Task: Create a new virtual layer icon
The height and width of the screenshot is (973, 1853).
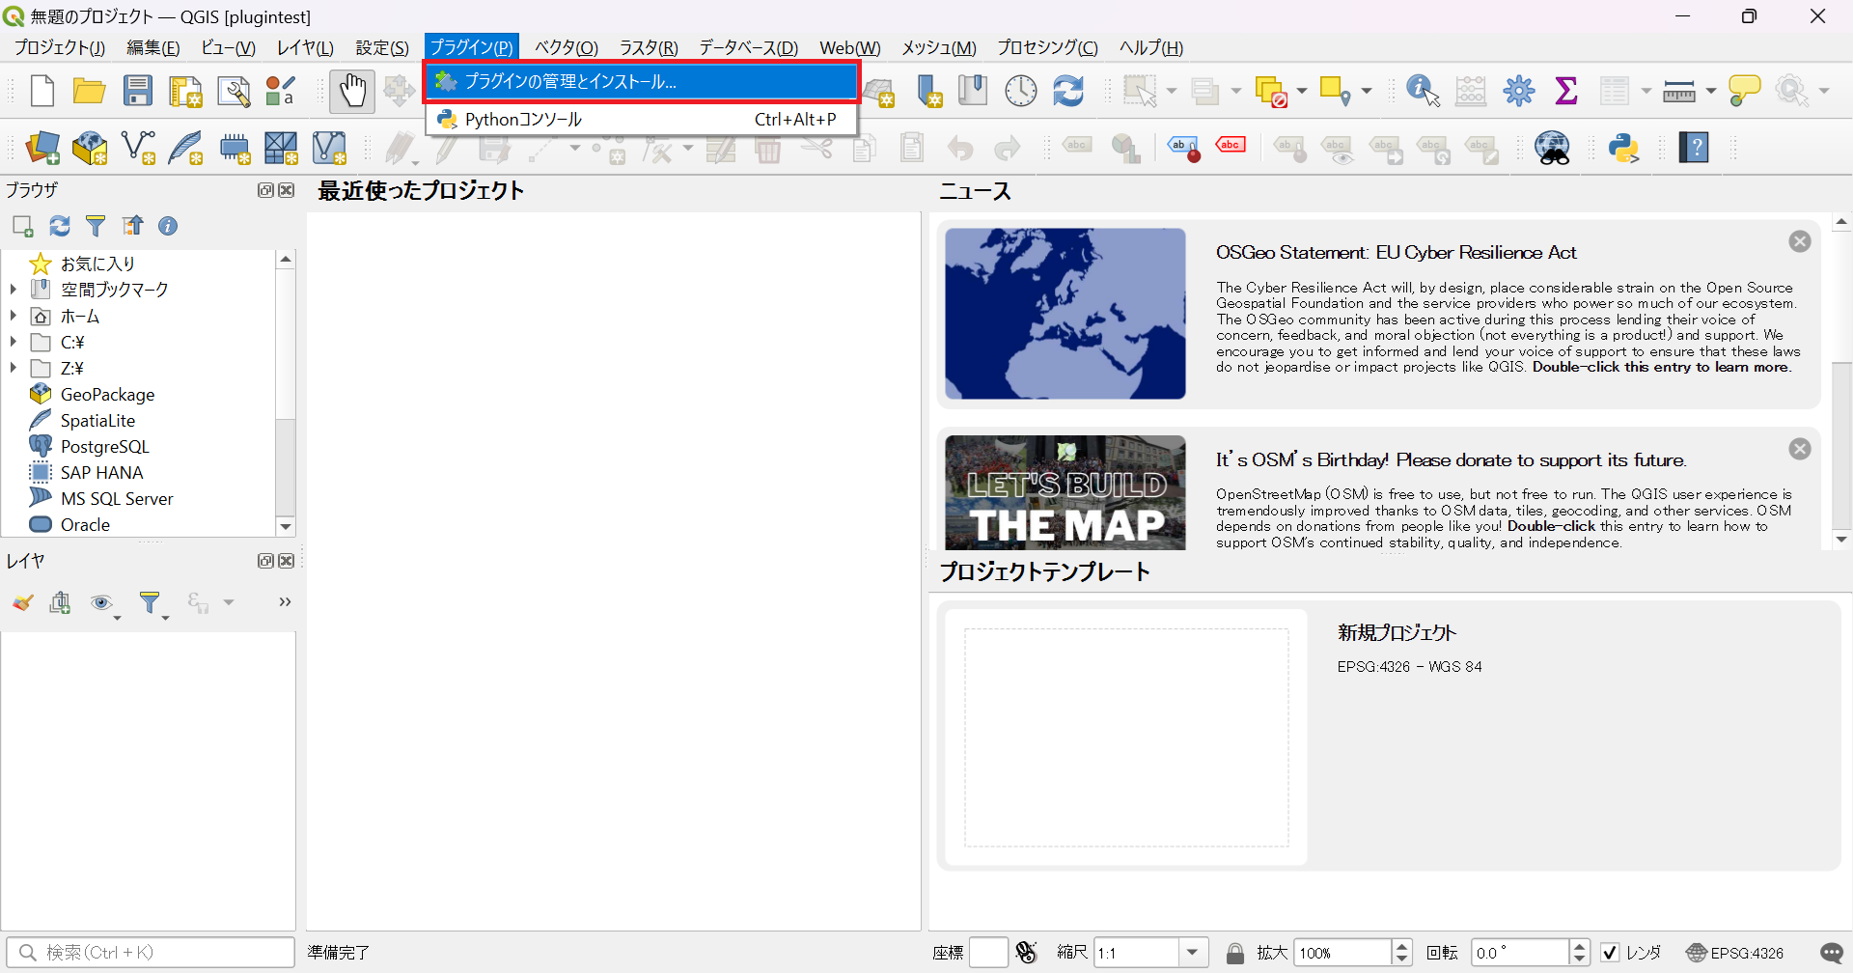Action: (329, 148)
